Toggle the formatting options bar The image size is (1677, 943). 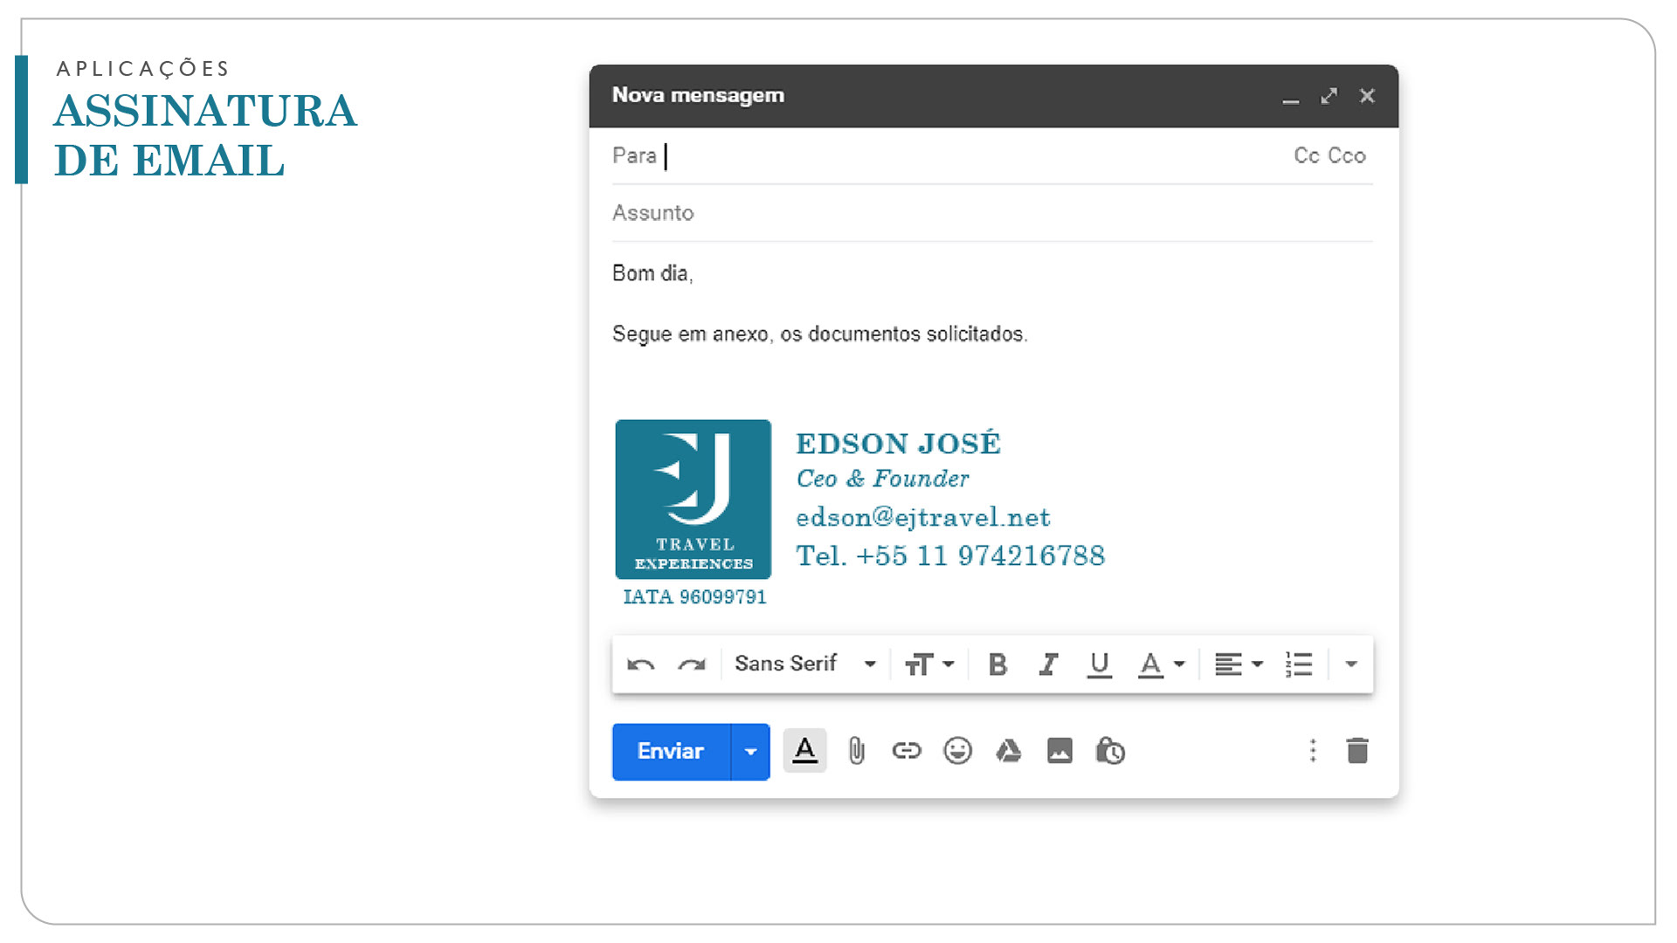coord(804,751)
